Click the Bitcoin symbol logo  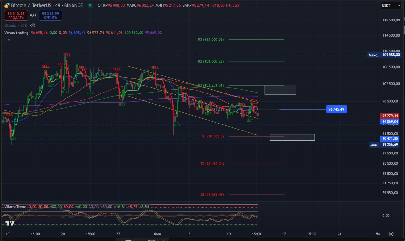point(7,5)
